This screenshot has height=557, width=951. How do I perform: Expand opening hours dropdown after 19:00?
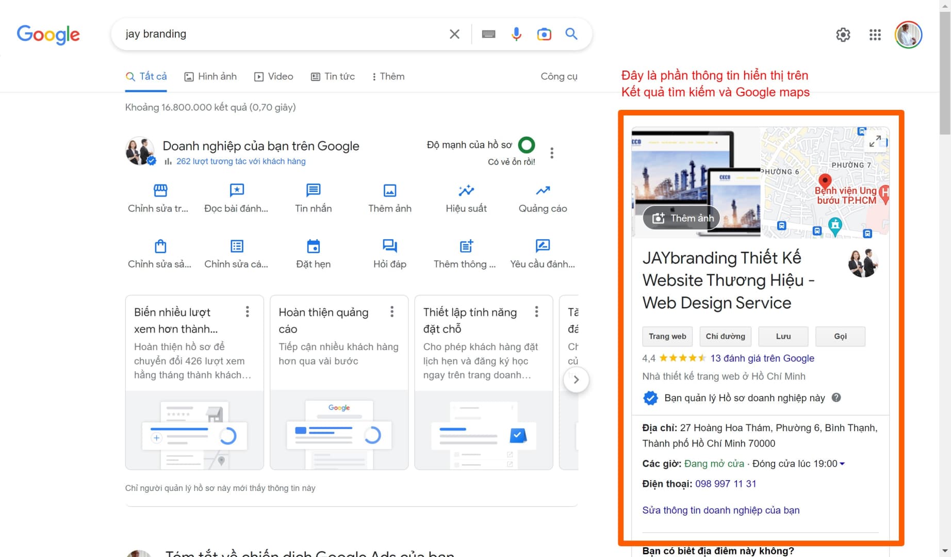842,464
